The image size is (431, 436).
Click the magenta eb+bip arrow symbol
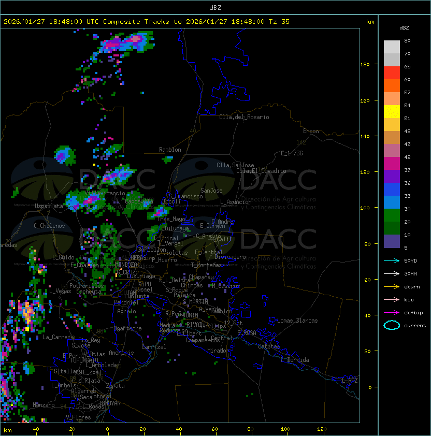tap(392, 313)
